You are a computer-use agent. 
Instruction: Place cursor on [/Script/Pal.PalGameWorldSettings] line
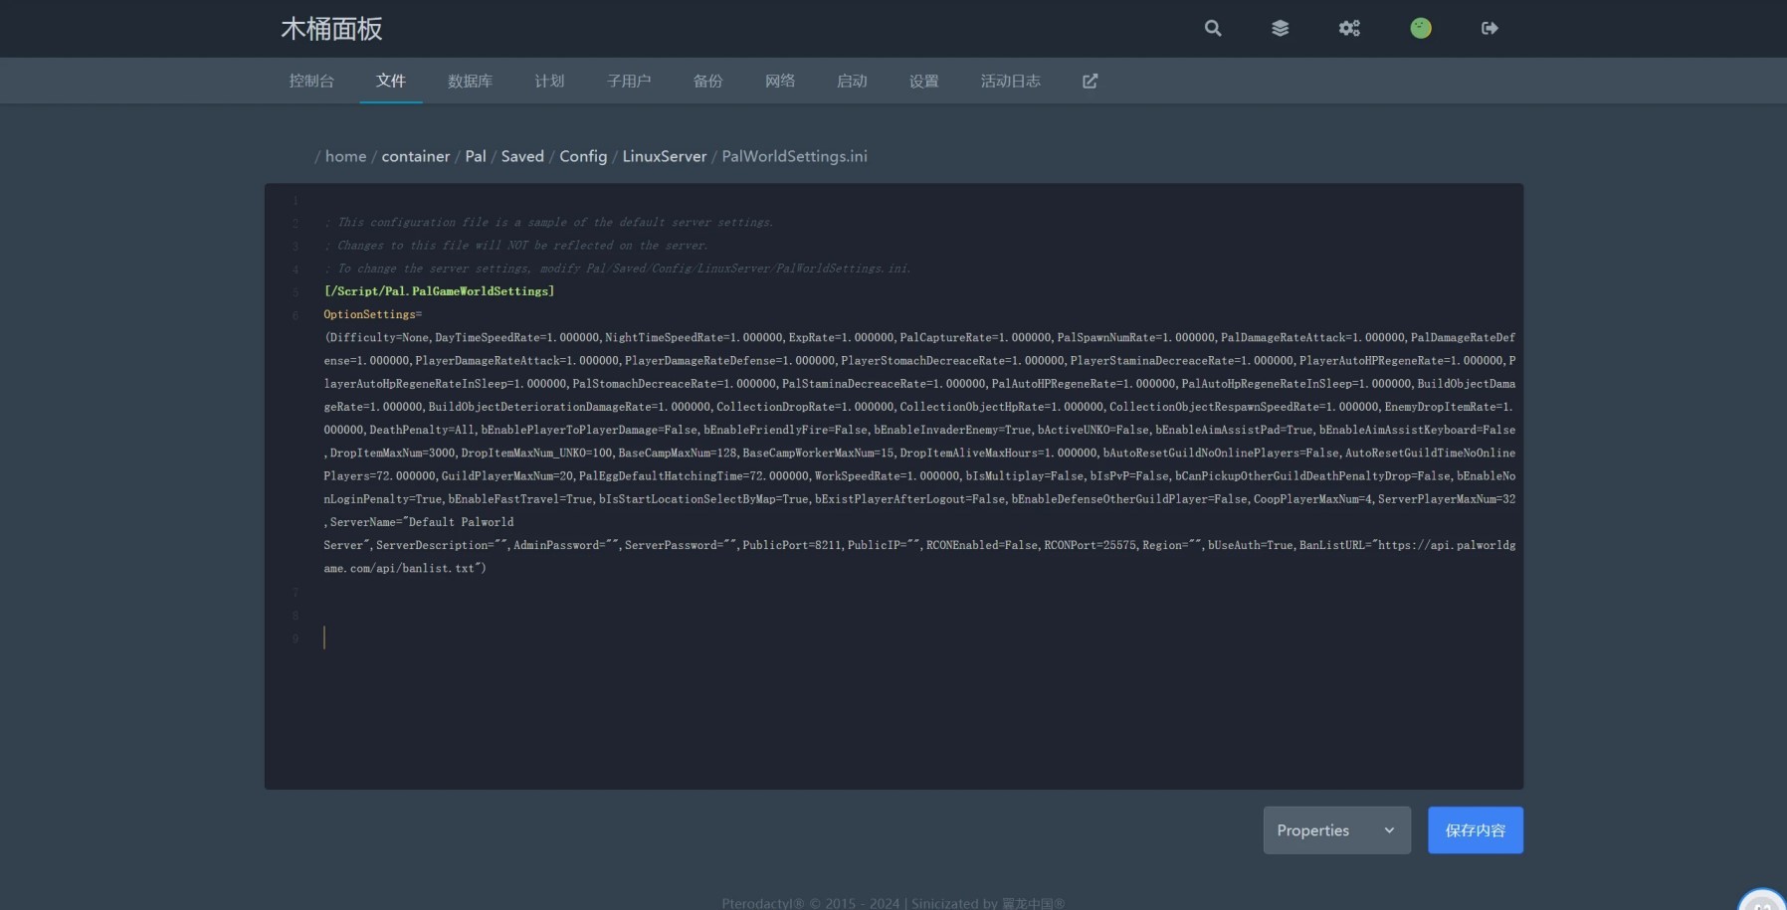[x=439, y=291]
